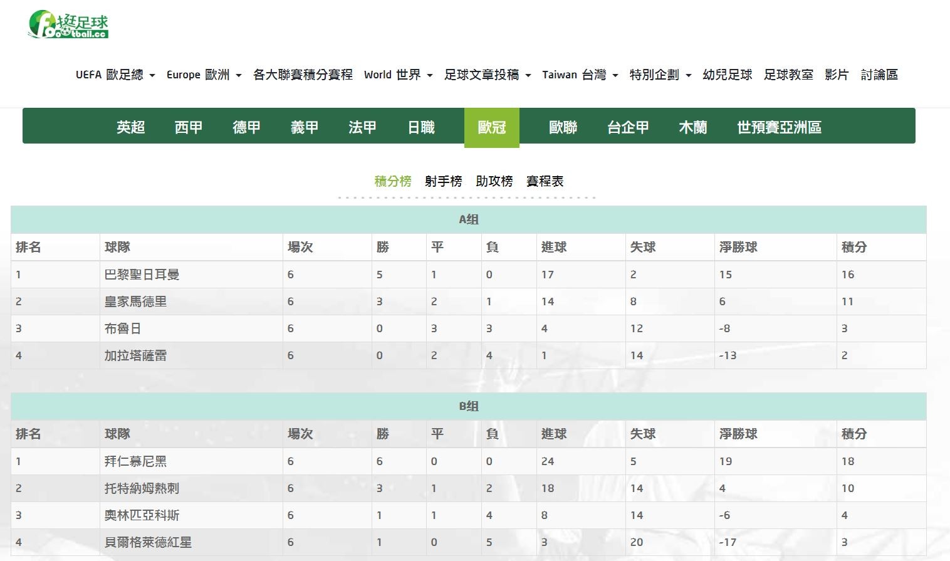Open 各大聯賽積分賽程 page

[x=303, y=75]
